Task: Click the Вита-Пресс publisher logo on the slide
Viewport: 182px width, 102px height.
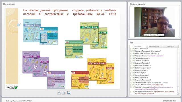Action: point(12,87)
